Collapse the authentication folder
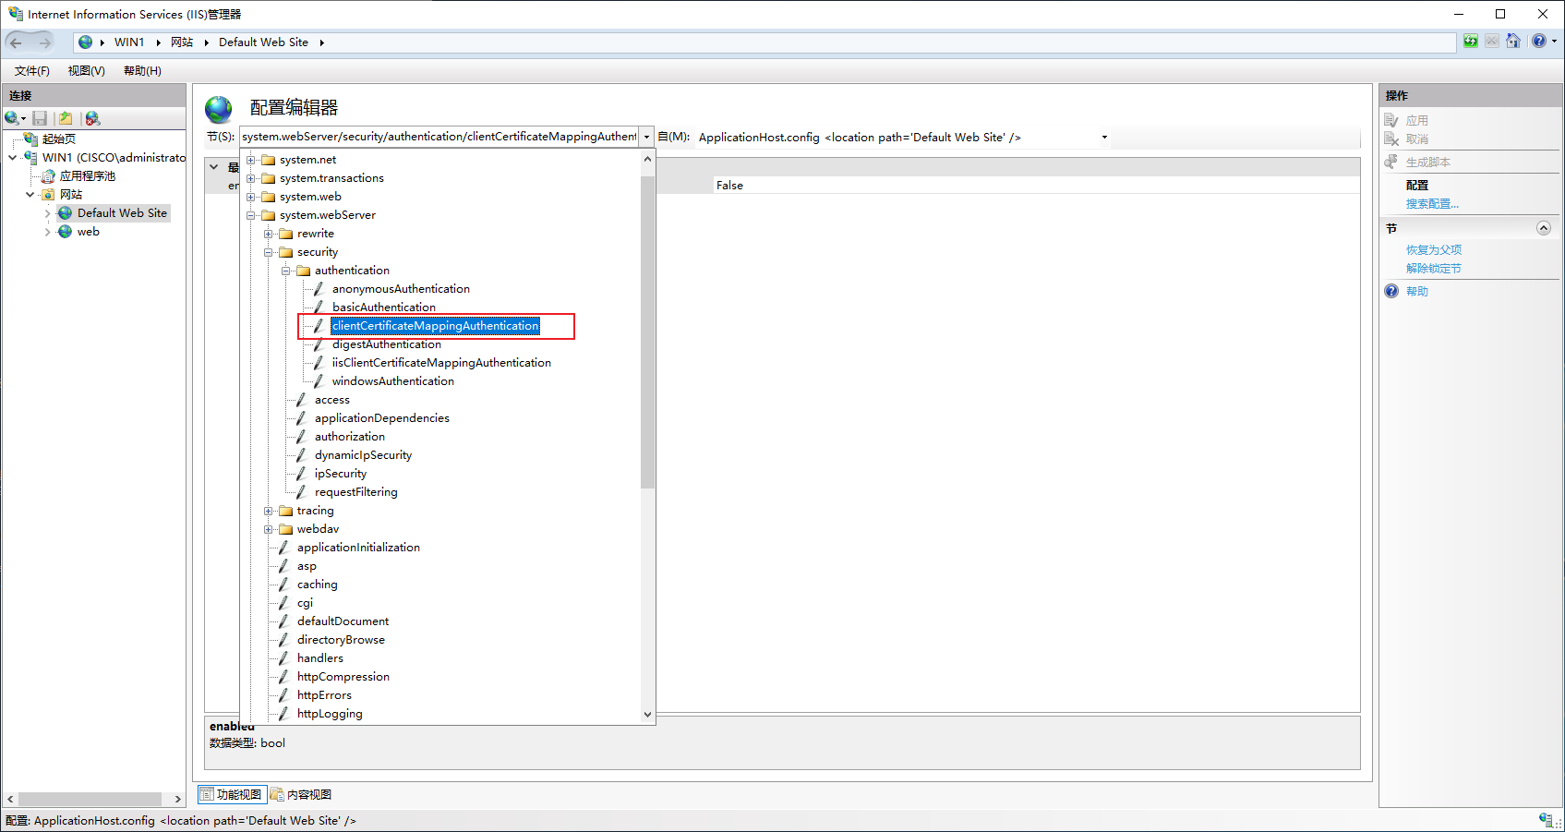 [286, 271]
